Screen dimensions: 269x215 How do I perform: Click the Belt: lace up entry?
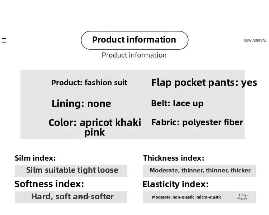pos(177,103)
